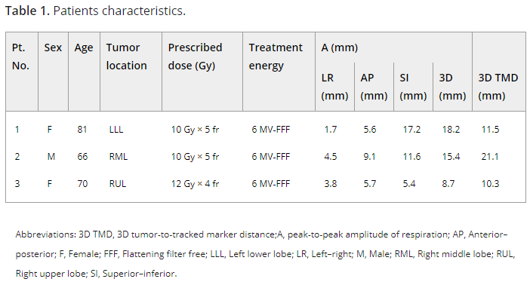Select the SI (mm) subheader

(413, 87)
